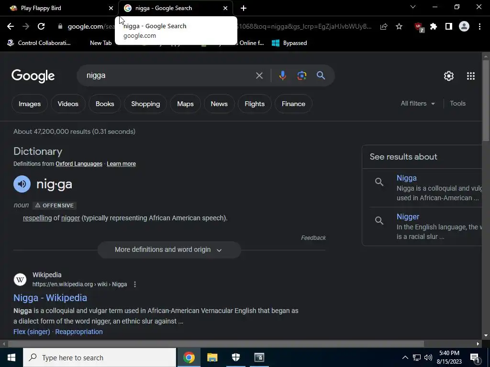
Task: Submit search using the magnifier icon
Action: (321, 75)
